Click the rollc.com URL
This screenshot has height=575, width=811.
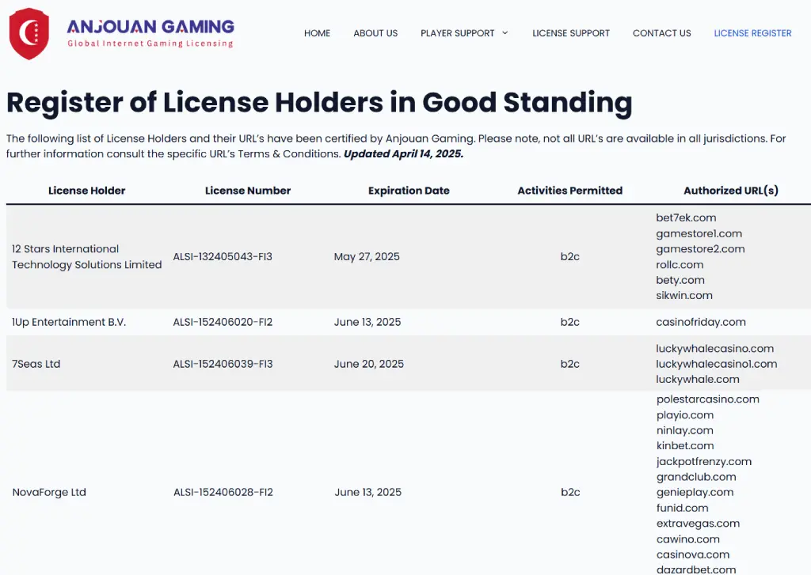(x=680, y=264)
